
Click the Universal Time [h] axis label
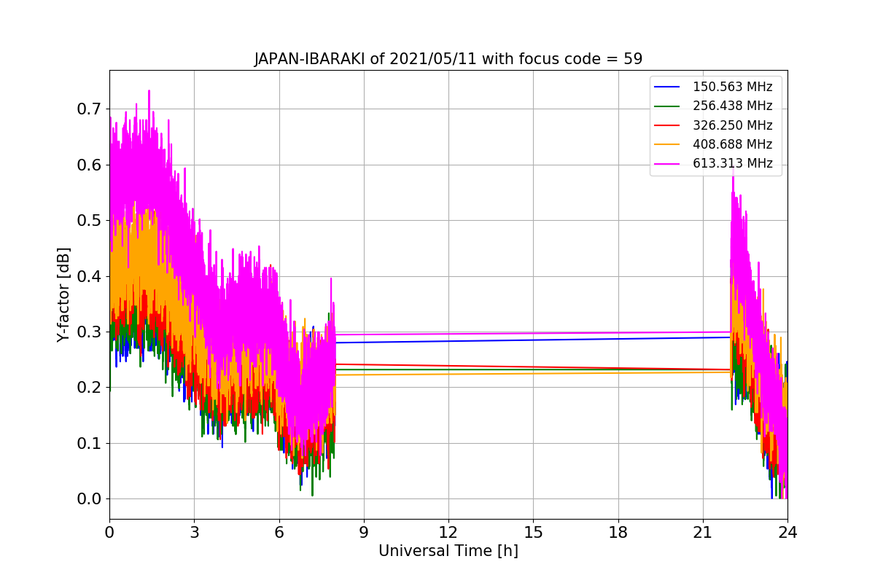coord(448,551)
